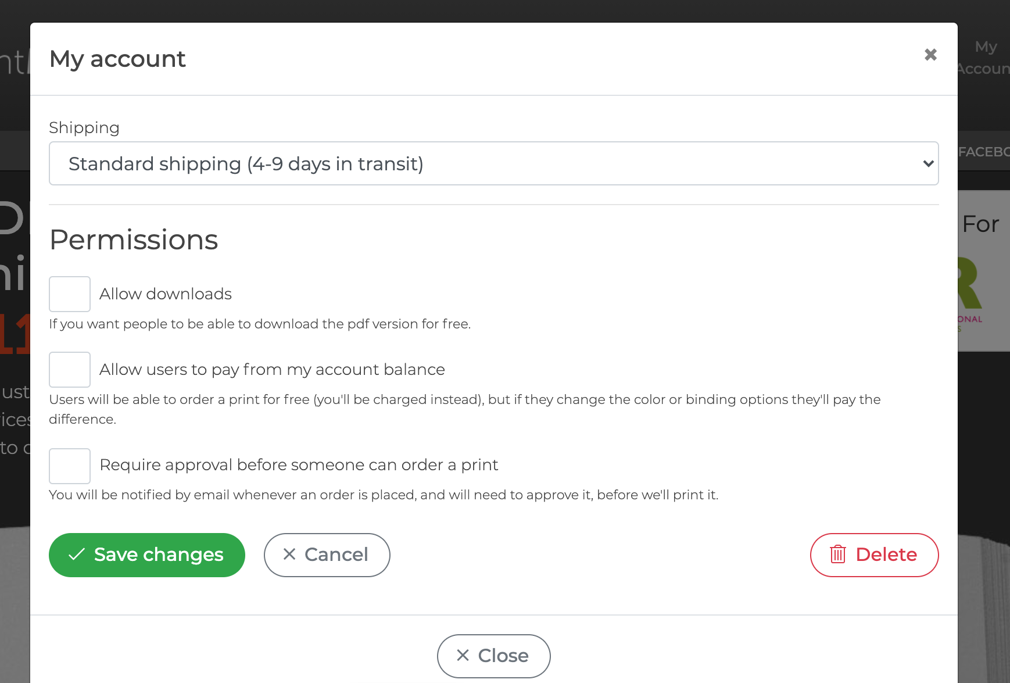This screenshot has width=1010, height=683.
Task: Click the banner image behind the dialog
Action: [x=984, y=271]
